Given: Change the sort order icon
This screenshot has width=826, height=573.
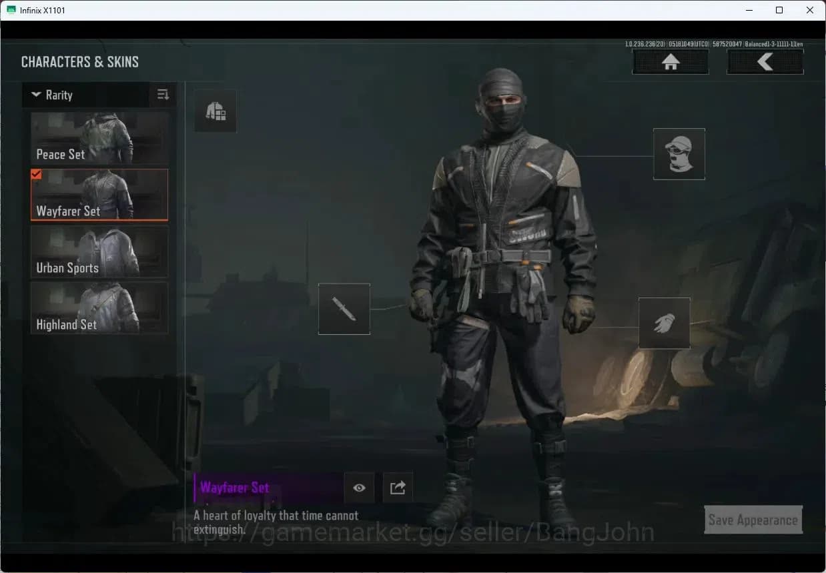Looking at the screenshot, I should click(163, 95).
